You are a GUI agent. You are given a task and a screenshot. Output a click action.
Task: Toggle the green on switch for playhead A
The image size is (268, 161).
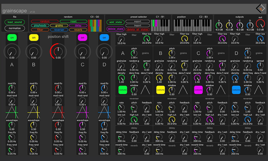(x=12, y=38)
